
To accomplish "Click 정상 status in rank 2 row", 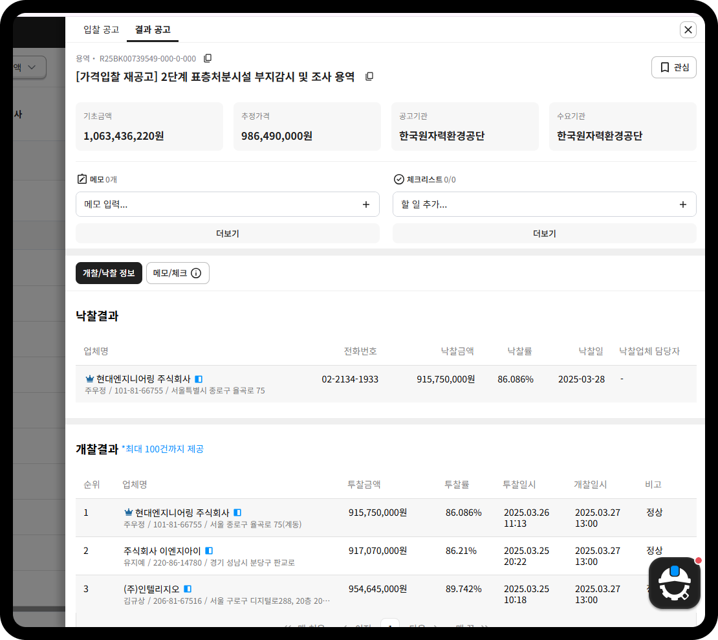I will tap(655, 551).
